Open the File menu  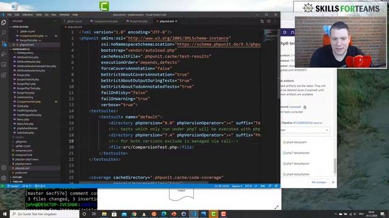coord(10,15)
